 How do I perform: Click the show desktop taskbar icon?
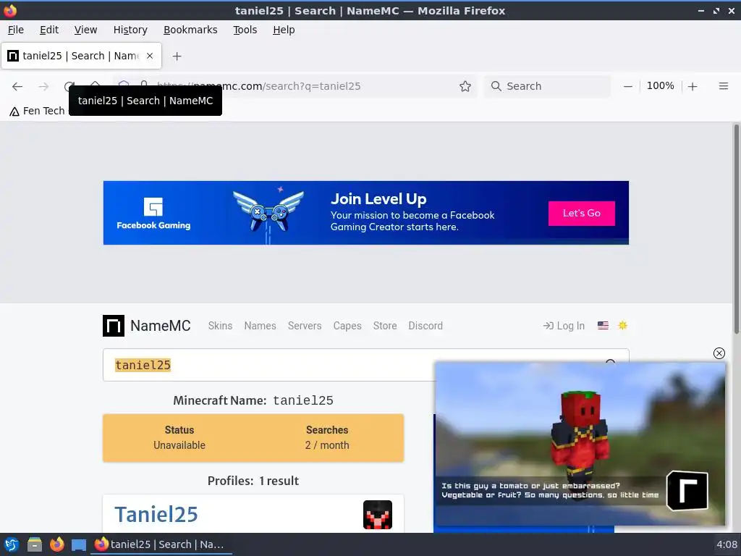click(79, 545)
